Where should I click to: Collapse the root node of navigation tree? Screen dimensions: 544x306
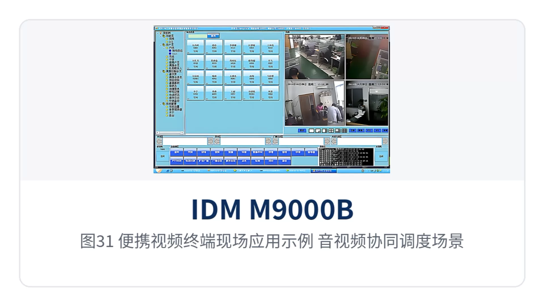tap(158, 33)
